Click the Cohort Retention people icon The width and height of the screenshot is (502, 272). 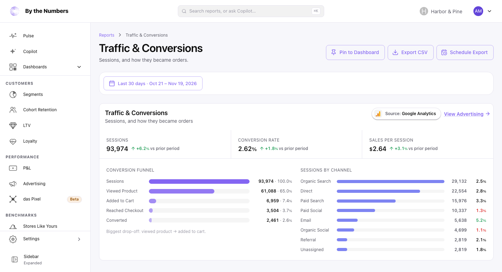click(13, 110)
